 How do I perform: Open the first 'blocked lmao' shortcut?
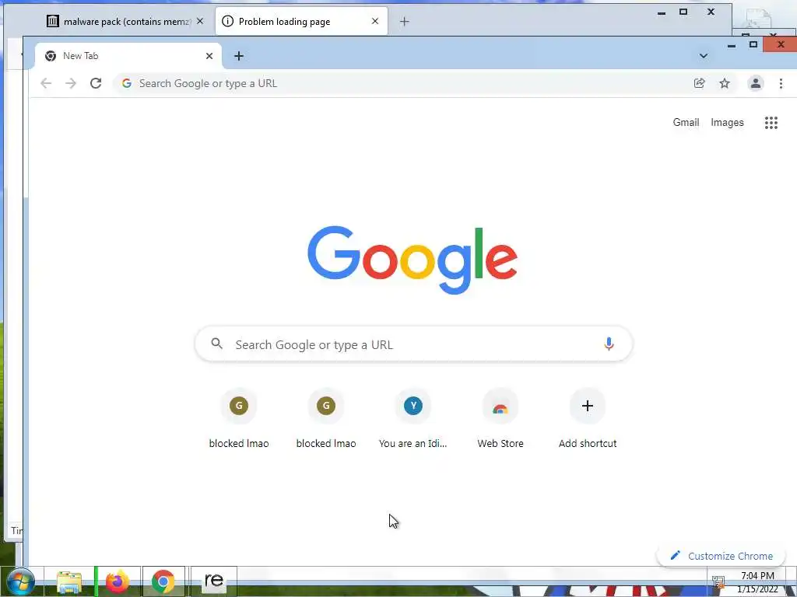pos(239,421)
